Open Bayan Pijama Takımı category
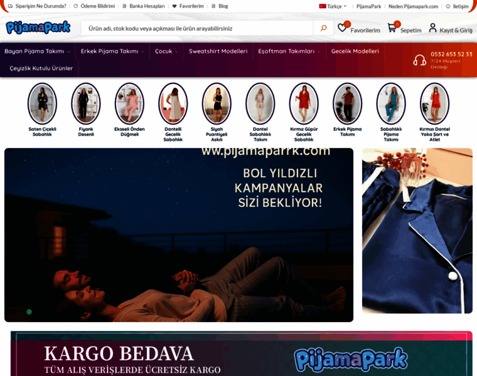This screenshot has height=376, width=477. pos(35,51)
